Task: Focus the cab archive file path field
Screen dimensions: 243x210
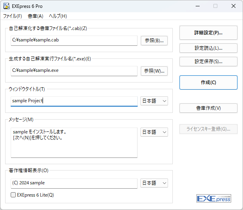Action: (x=74, y=41)
